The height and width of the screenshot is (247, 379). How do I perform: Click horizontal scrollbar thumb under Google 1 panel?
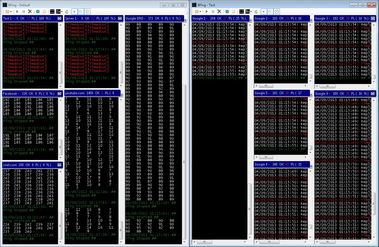204,242
